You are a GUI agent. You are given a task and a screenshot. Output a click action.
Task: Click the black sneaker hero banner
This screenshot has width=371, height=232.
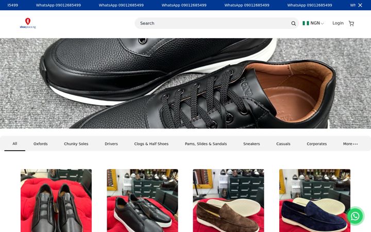[185, 84]
